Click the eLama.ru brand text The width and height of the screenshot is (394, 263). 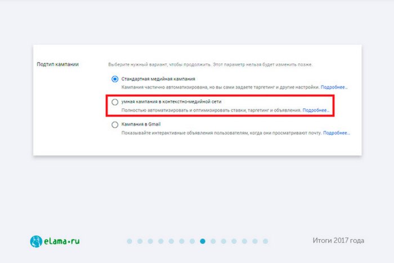pos(62,242)
